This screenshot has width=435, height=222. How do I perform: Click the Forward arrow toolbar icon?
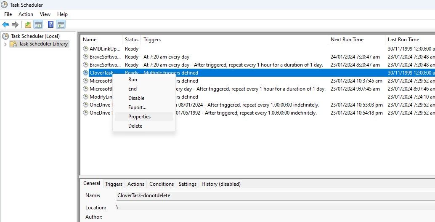pyautogui.click(x=15, y=24)
